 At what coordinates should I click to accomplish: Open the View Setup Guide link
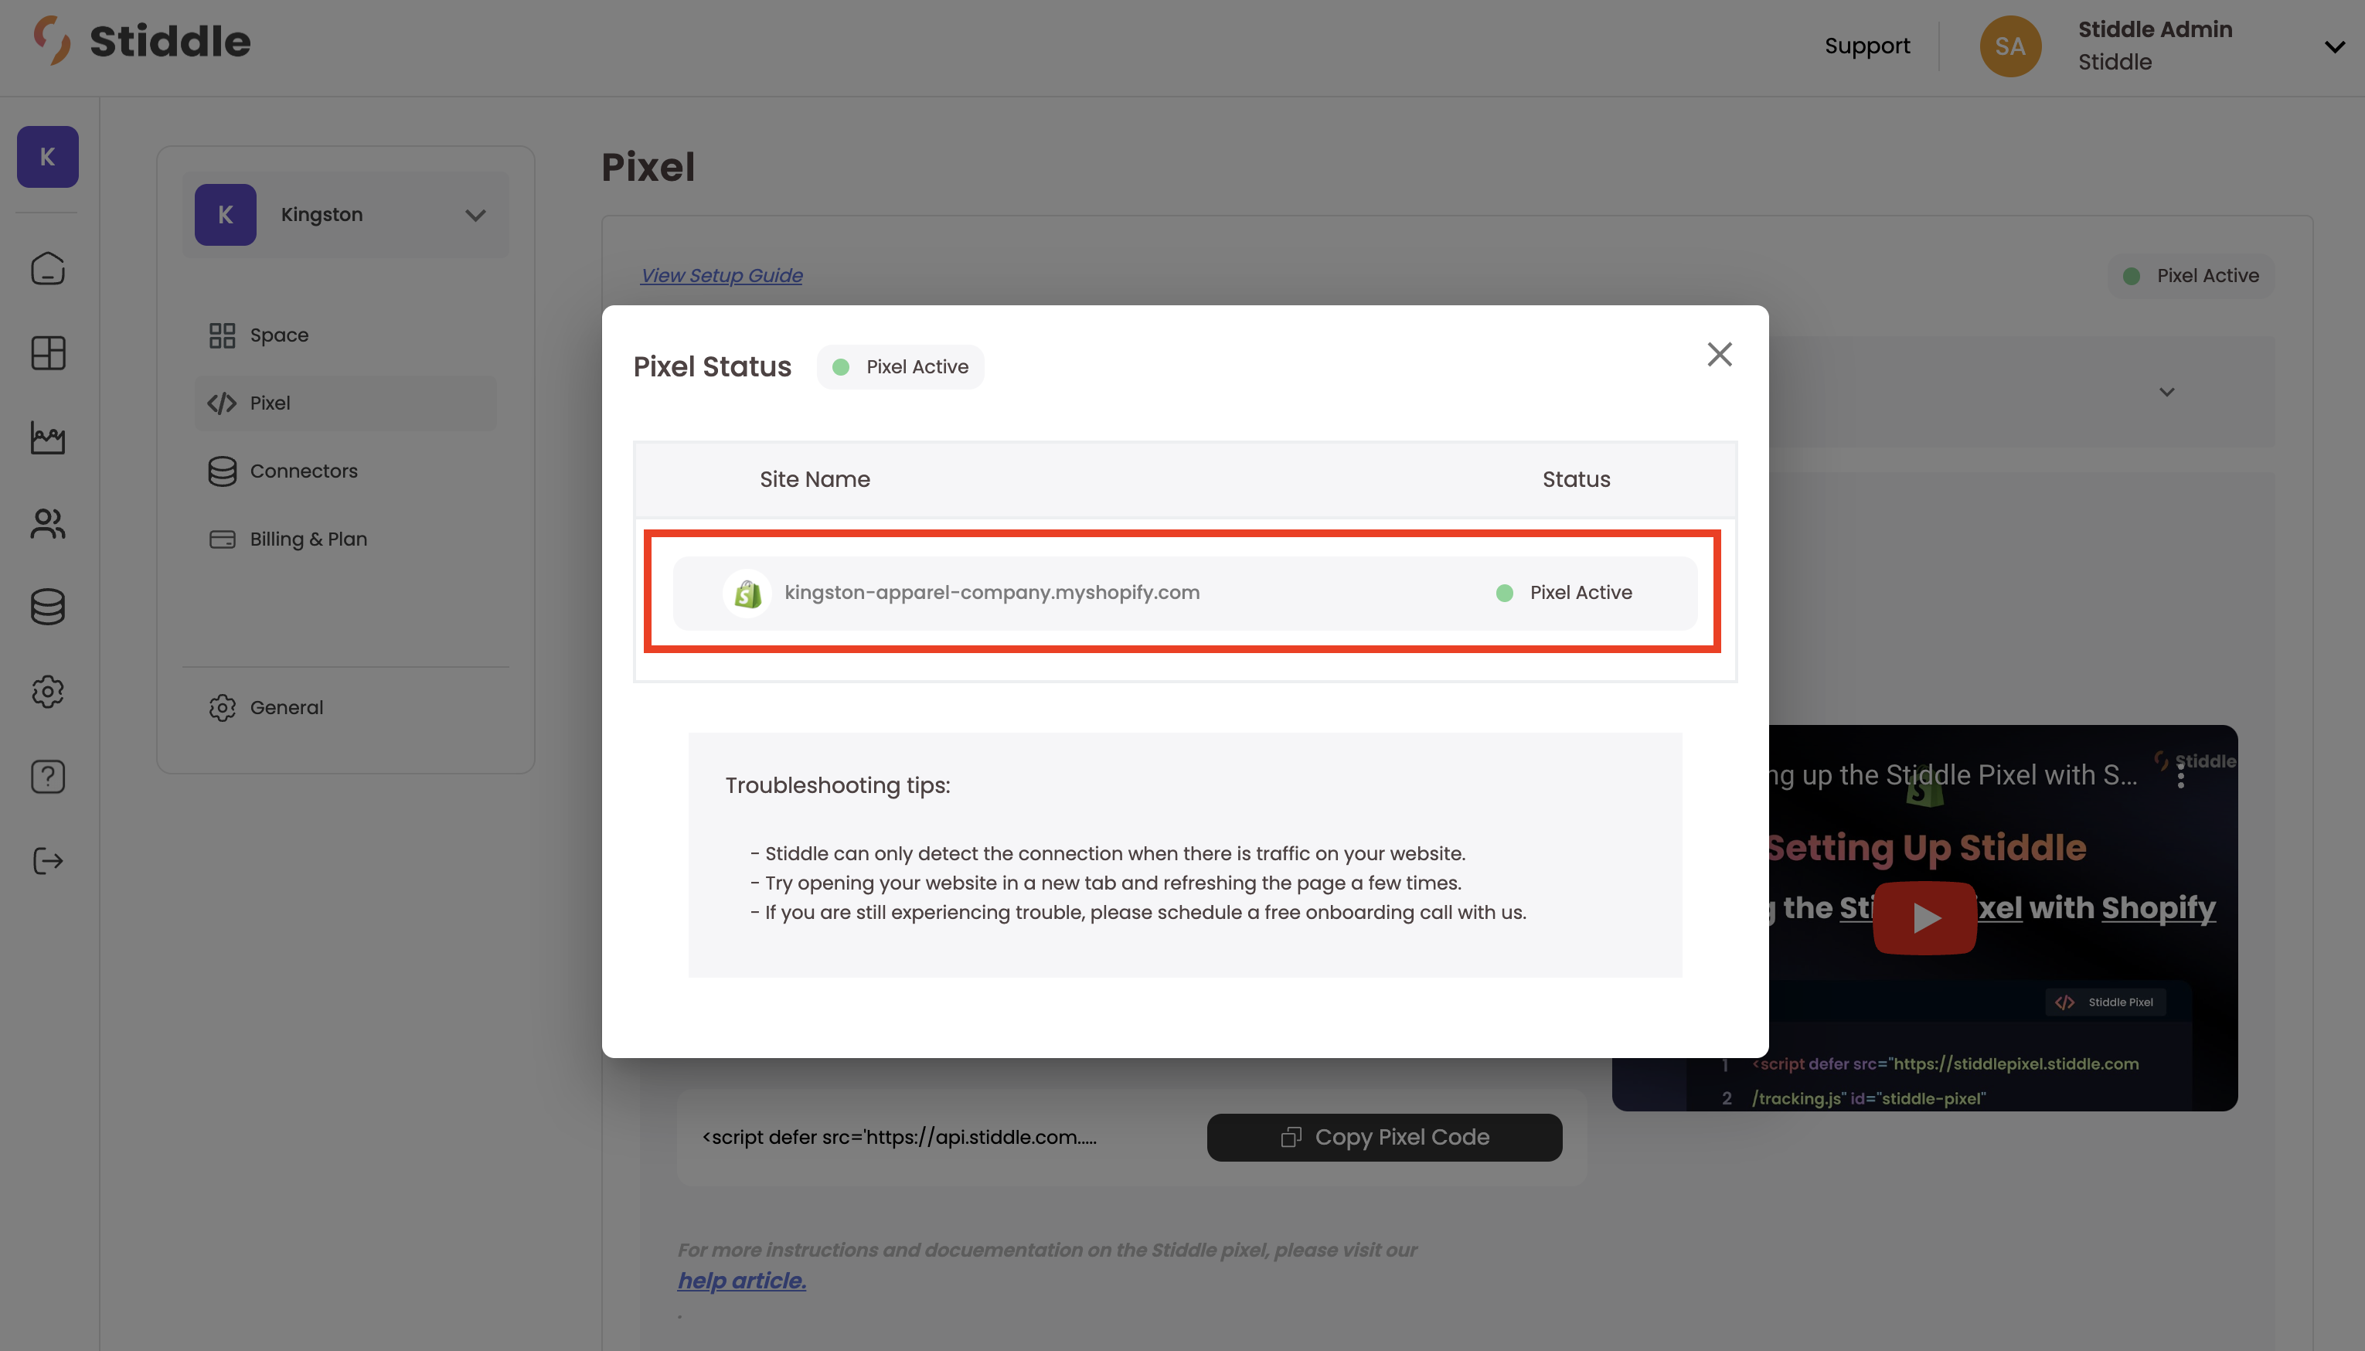click(x=721, y=276)
